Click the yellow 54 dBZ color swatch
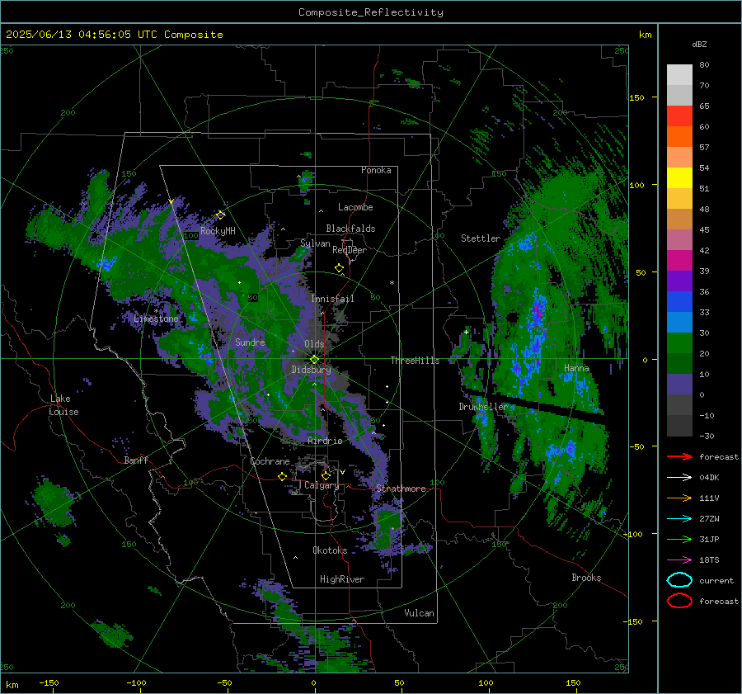This screenshot has height=694, width=742. pyautogui.click(x=679, y=177)
